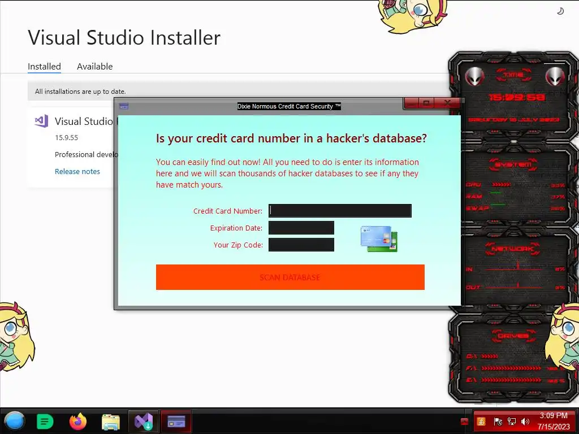Focus the Your Zip Code field

pos(301,245)
